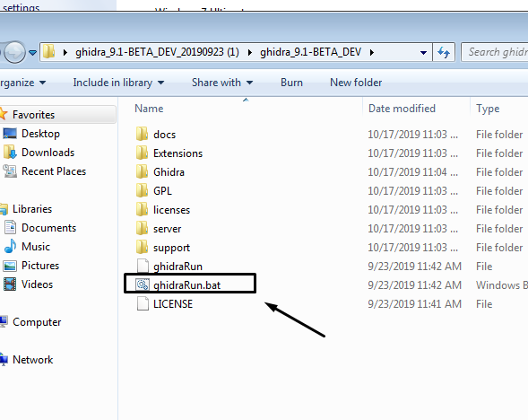Click the New folder button
Screen dimensions: 528x420
pos(356,83)
